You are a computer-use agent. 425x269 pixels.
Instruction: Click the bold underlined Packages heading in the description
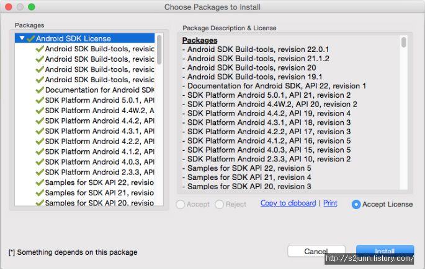pyautogui.click(x=200, y=40)
